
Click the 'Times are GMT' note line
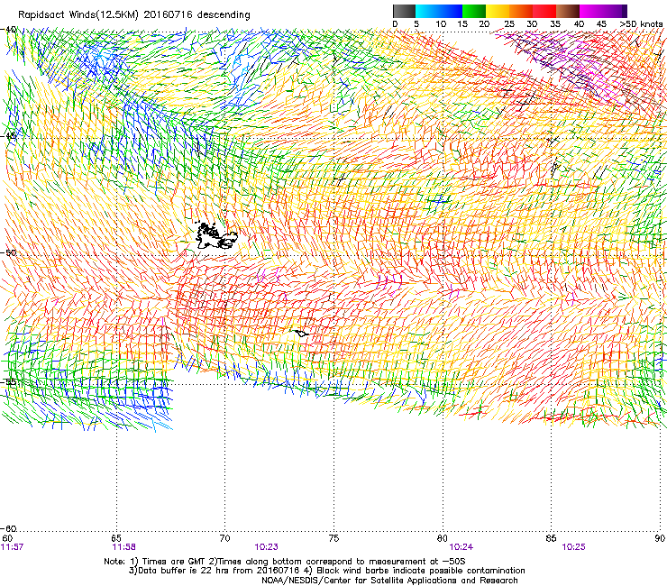point(285,562)
